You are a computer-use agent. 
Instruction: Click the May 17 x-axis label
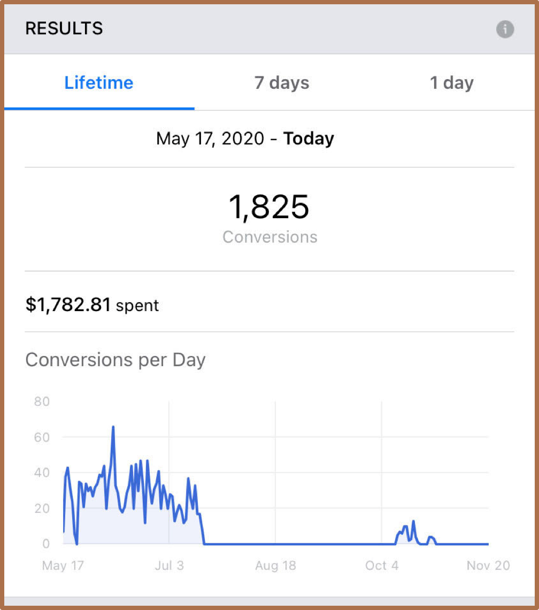pyautogui.click(x=63, y=566)
